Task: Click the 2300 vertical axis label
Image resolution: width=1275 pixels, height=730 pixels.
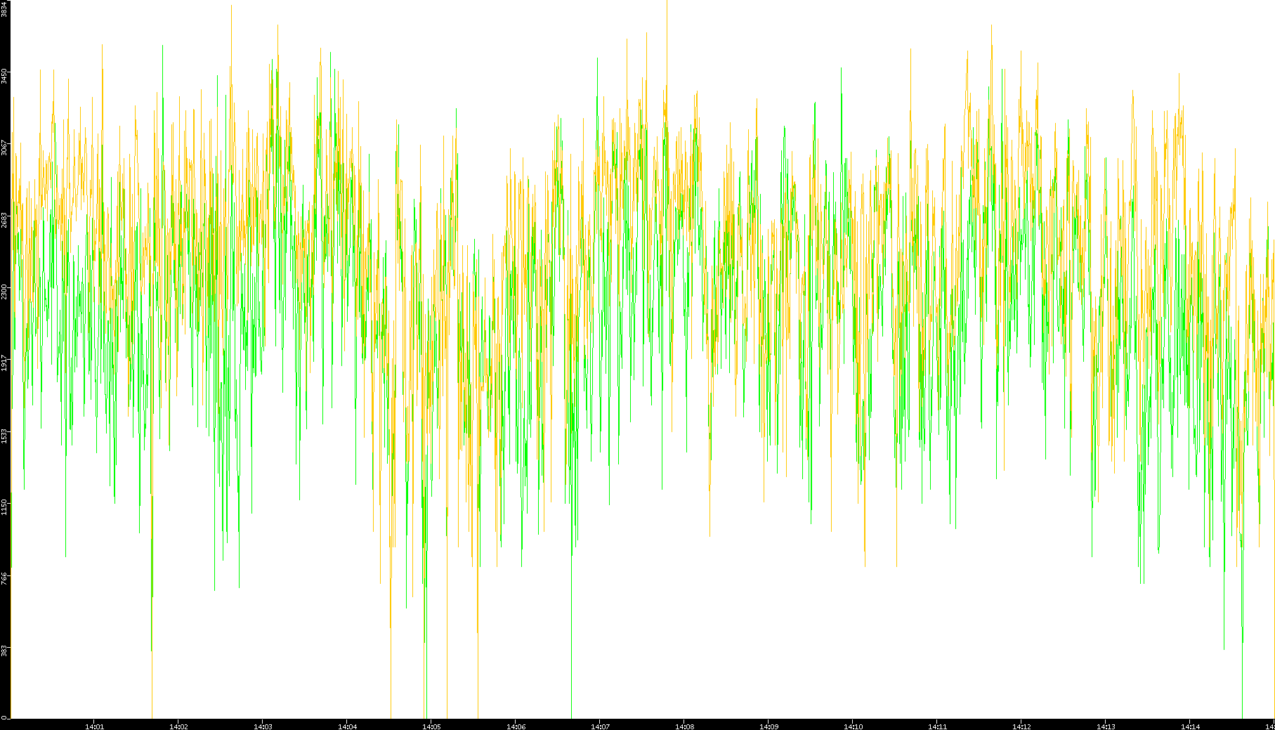Action: 4,292
